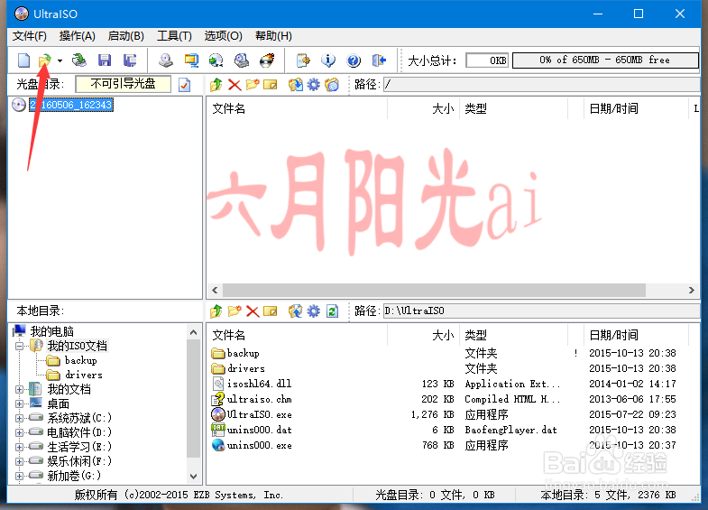The height and width of the screenshot is (510, 708).
Task: Open the 启动(B) menu
Action: coord(126,36)
